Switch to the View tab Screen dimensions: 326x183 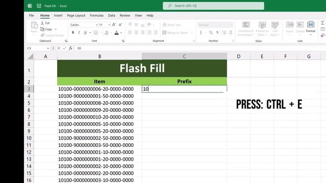[138, 15]
